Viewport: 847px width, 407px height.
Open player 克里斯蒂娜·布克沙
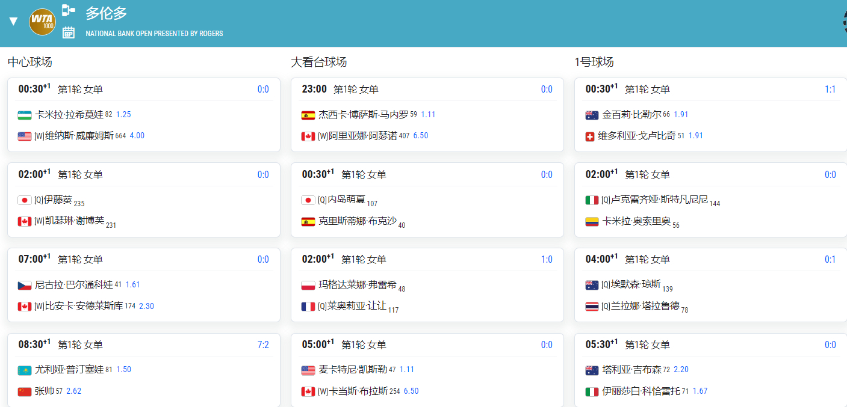(x=357, y=221)
